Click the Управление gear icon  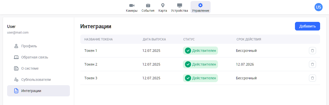pos(200,5)
